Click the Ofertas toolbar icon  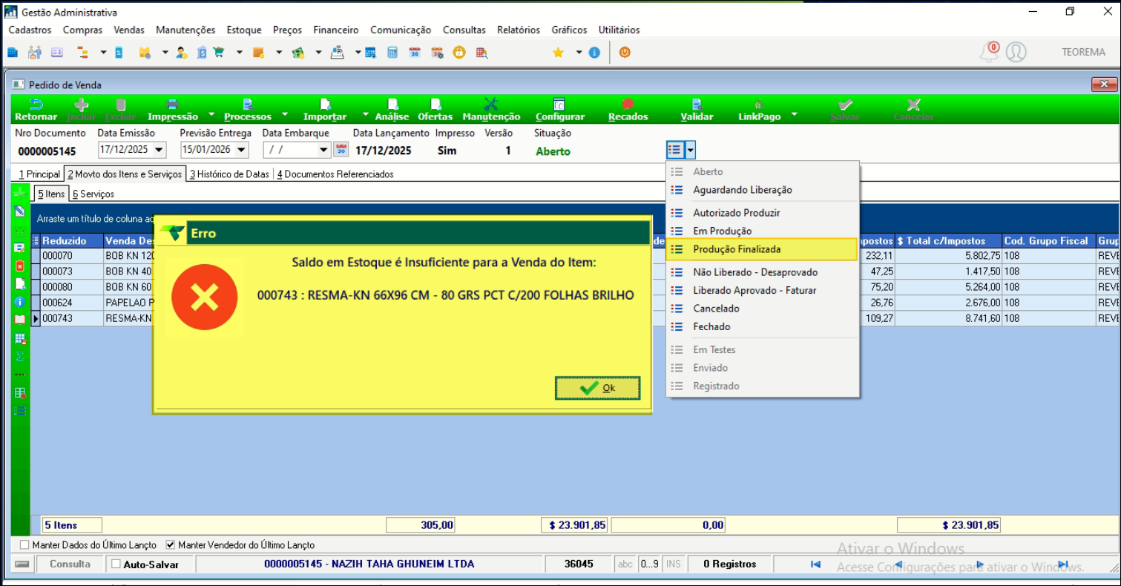click(435, 105)
